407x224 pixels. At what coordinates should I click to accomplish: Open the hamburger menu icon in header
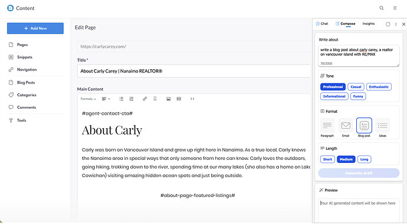tap(395, 8)
